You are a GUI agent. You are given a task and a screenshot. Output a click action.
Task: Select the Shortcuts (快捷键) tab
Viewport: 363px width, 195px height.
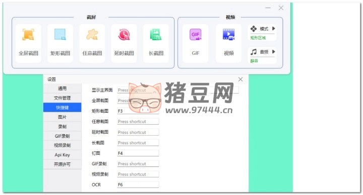(x=63, y=108)
